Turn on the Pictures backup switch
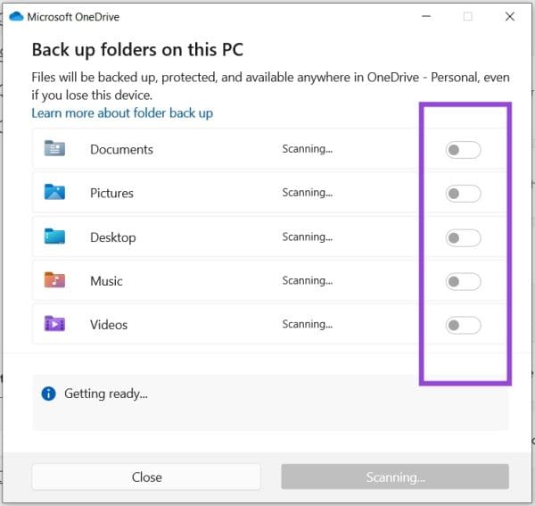The image size is (535, 506). (x=463, y=194)
